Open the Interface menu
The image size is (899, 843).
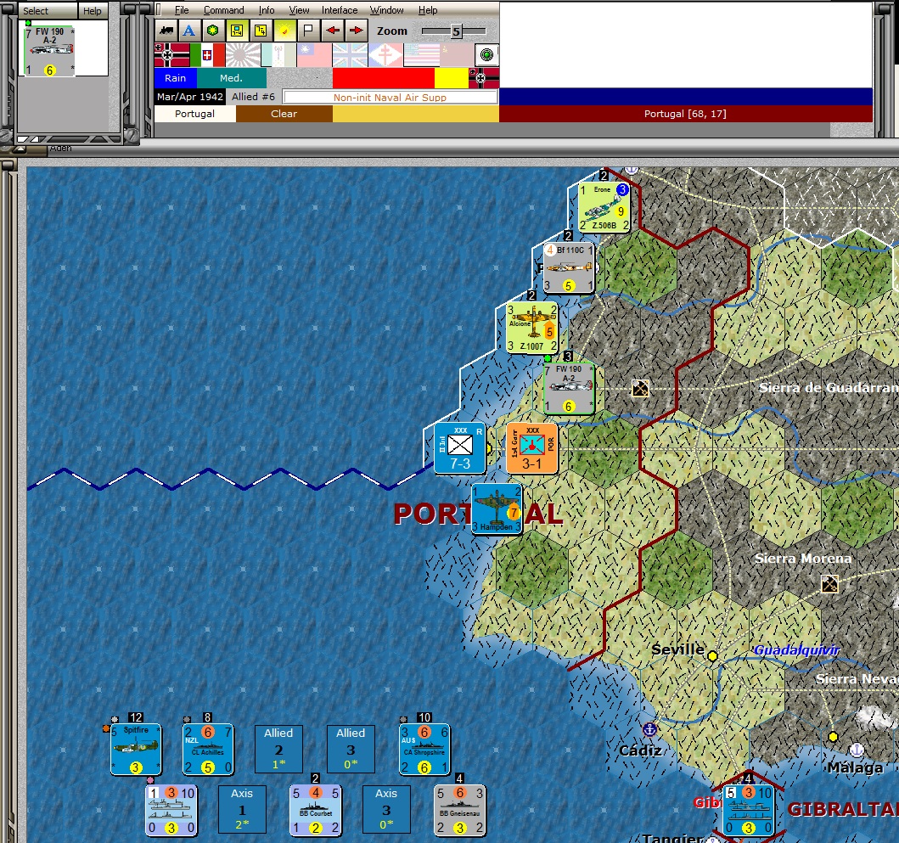click(x=340, y=10)
